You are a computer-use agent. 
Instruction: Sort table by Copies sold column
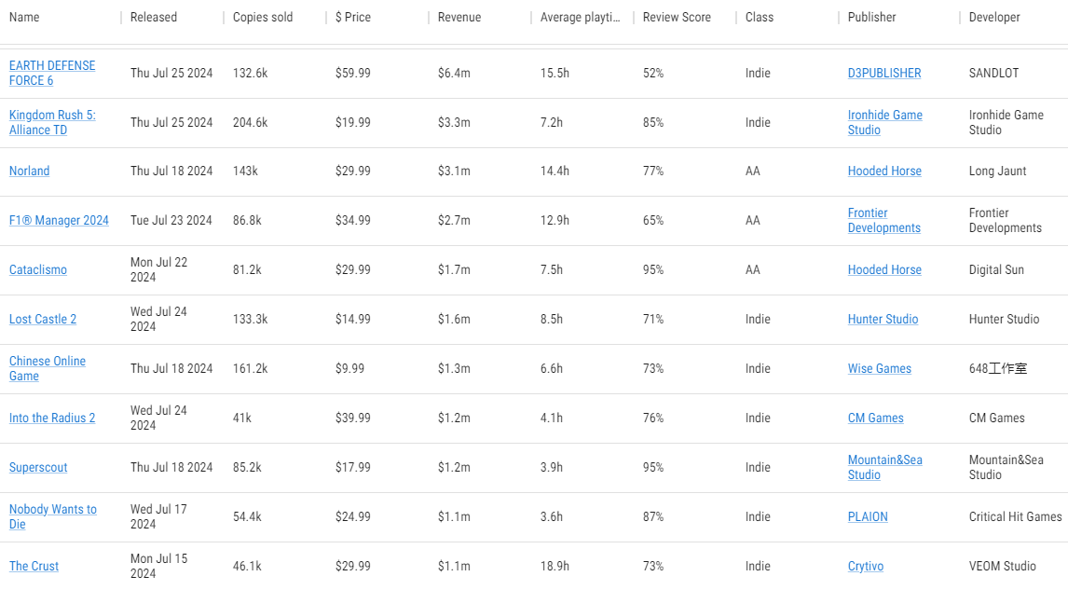click(x=263, y=17)
